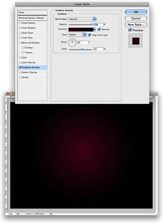Click the New Style... button
The width and height of the screenshot is (163, 223).
click(x=136, y=25)
